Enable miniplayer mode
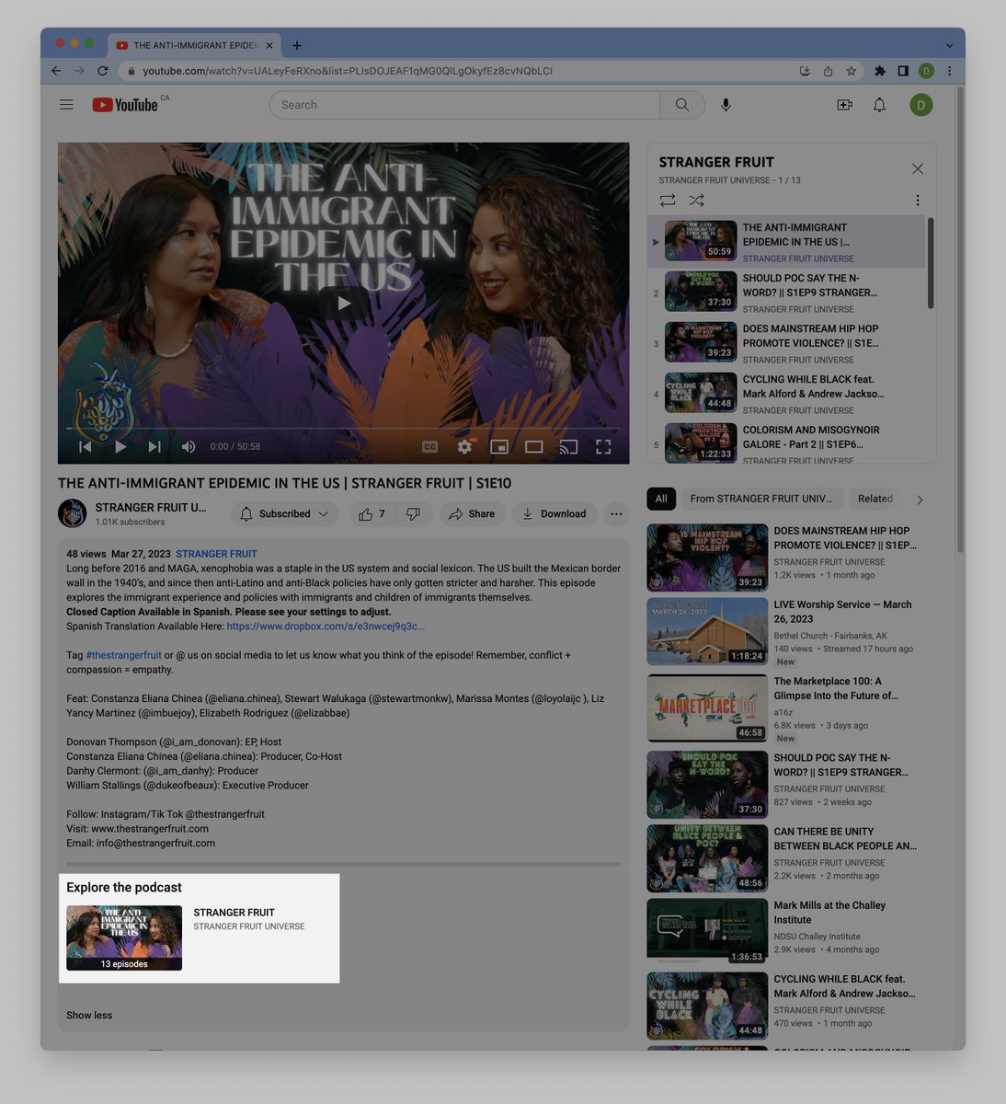Screen dimensions: 1006x1104 tap(499, 446)
